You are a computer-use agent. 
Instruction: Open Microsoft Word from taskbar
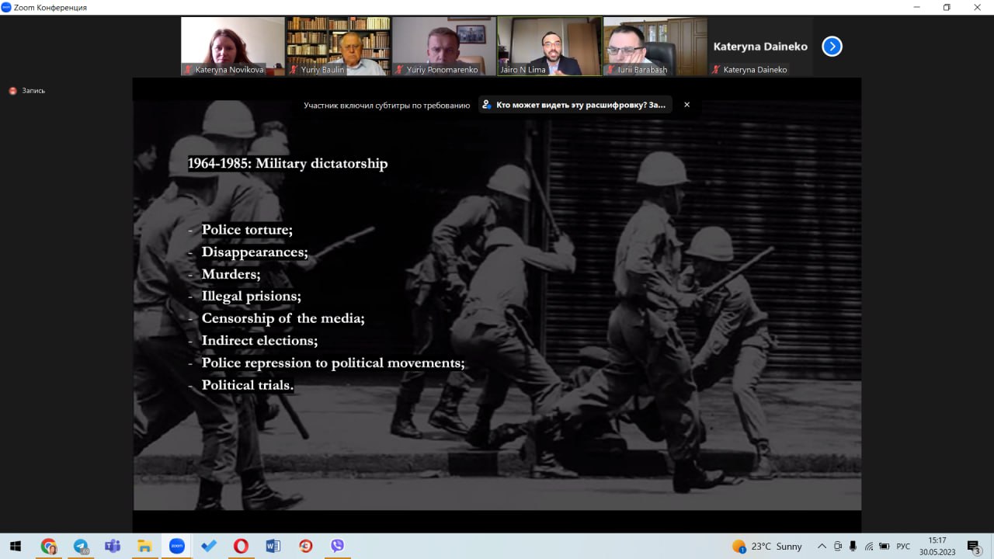[x=273, y=546]
